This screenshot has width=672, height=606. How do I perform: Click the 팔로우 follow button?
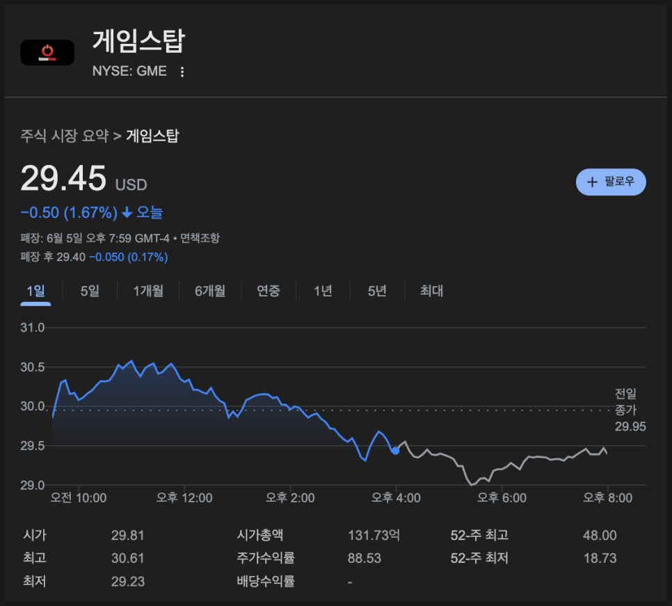coord(611,182)
